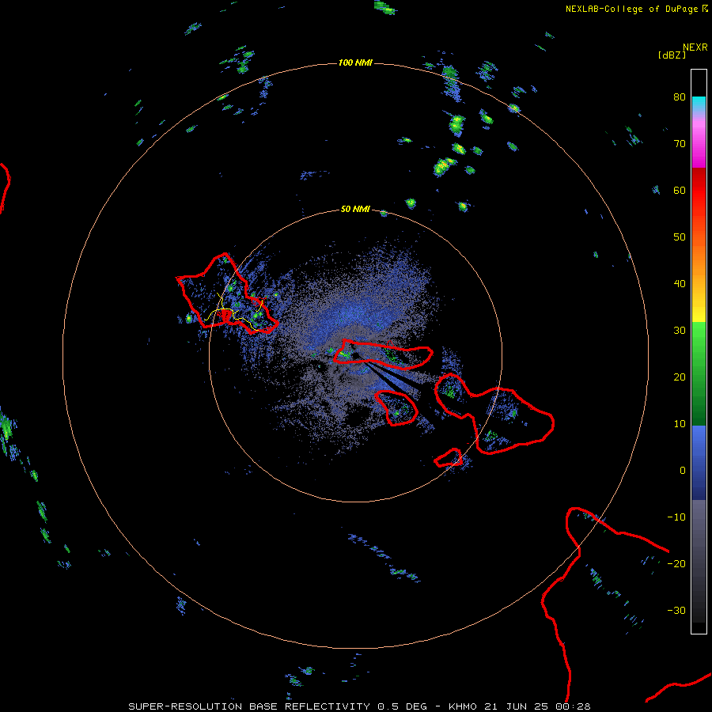Click the -10 tick label on the dBZ scale
The image size is (712, 712).
click(676, 517)
